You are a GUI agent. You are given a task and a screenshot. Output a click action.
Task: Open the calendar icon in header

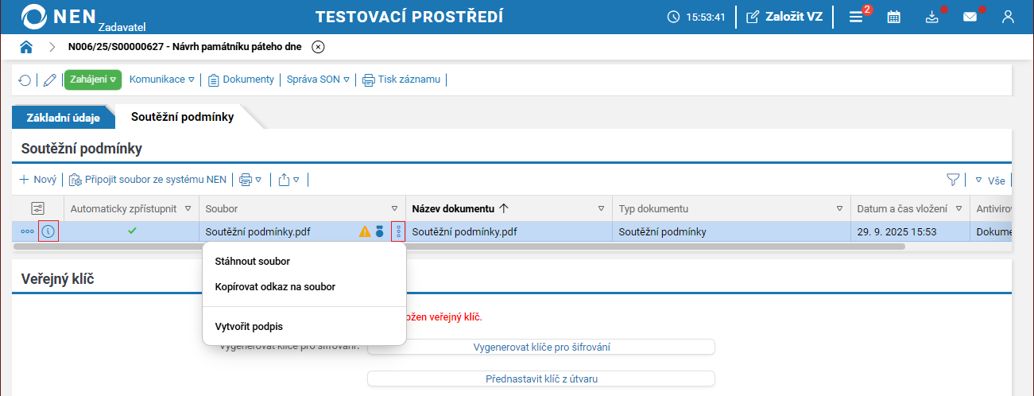(894, 17)
